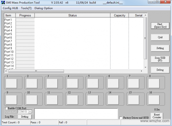The height and width of the screenshot is (126, 172).
Task: Click the port 3 slot box
Action: (x=52, y=83)
